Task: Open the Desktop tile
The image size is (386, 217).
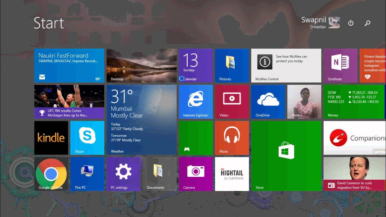Action: click(x=141, y=65)
